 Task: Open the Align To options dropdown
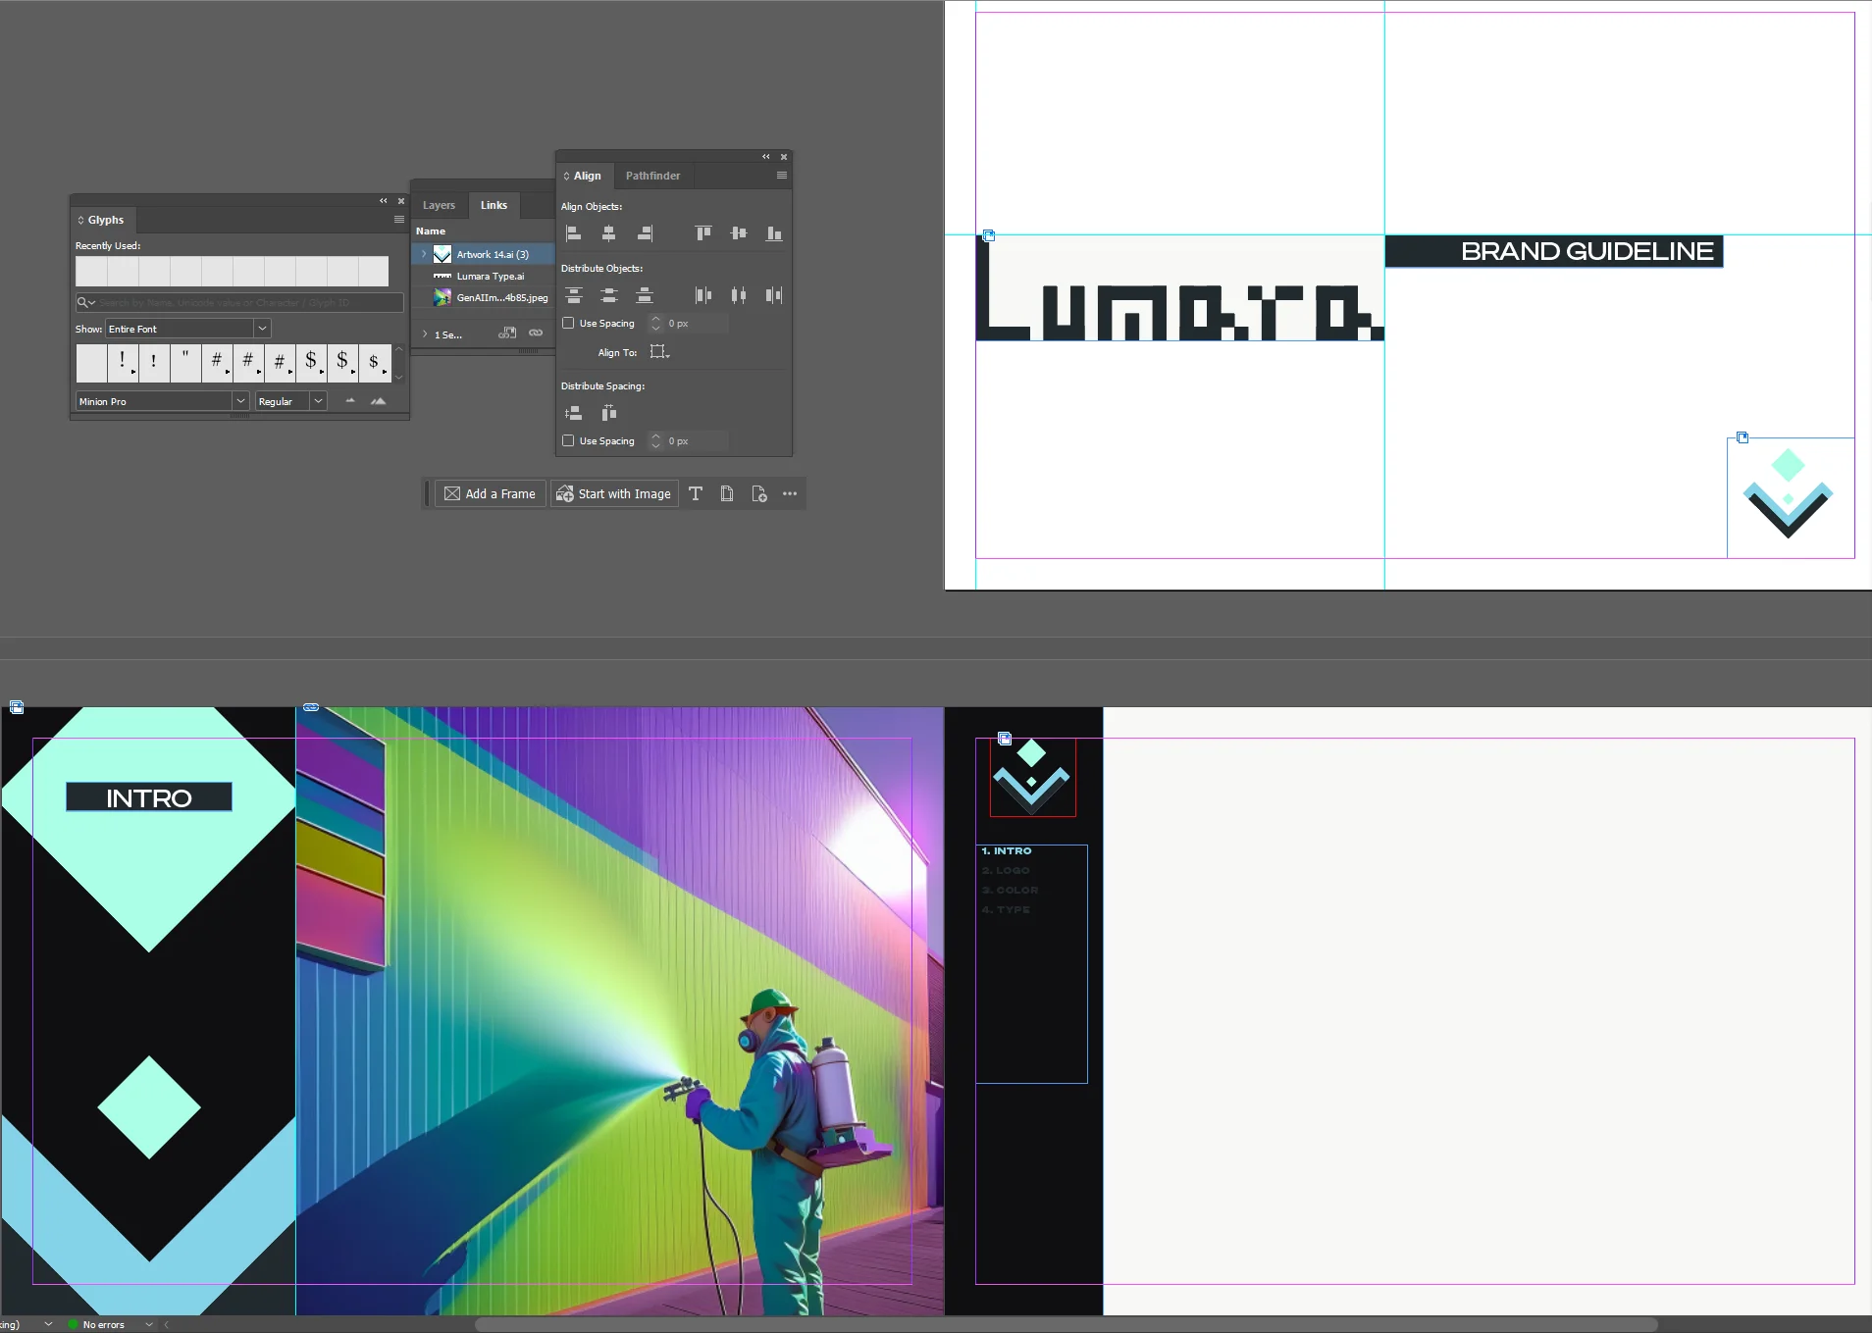659,352
